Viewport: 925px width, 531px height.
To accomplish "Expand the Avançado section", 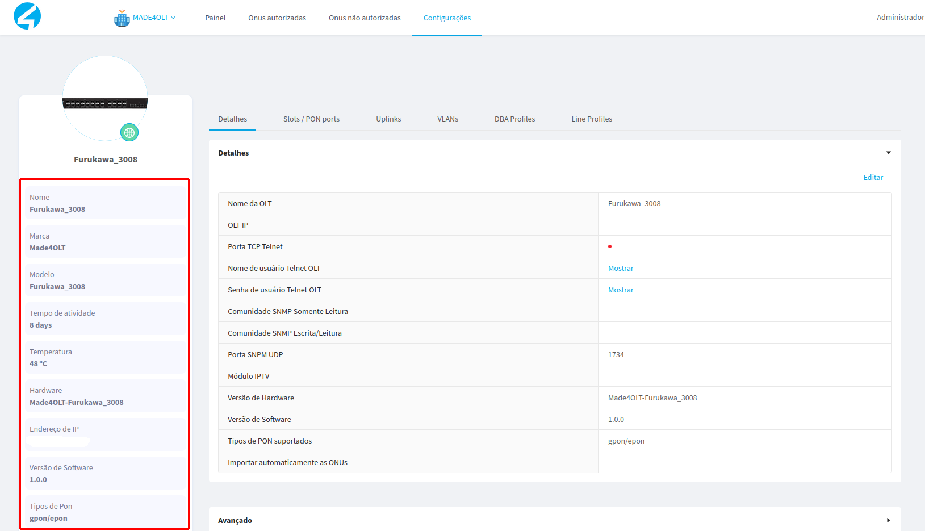I will (x=888, y=520).
